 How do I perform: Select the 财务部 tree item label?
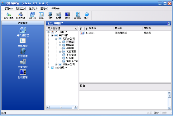70,45
